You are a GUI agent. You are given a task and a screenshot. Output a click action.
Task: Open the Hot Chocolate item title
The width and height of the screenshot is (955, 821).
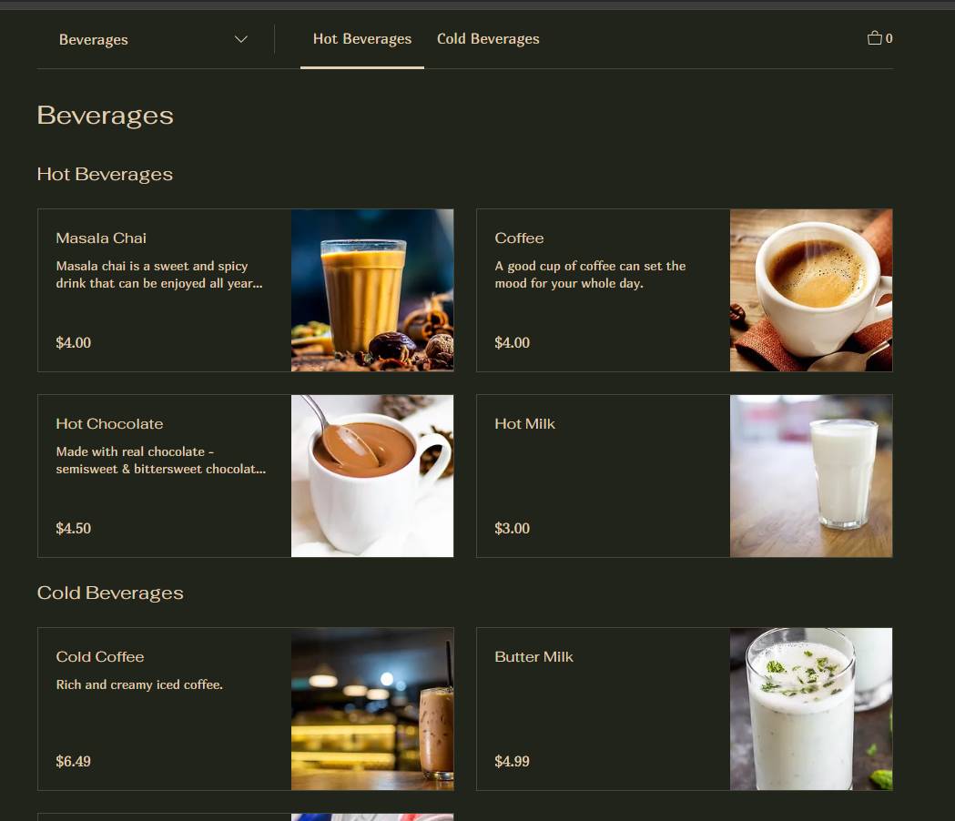tap(109, 424)
